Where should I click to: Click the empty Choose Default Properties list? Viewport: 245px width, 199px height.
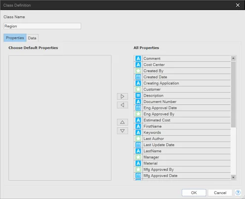pos(60,118)
